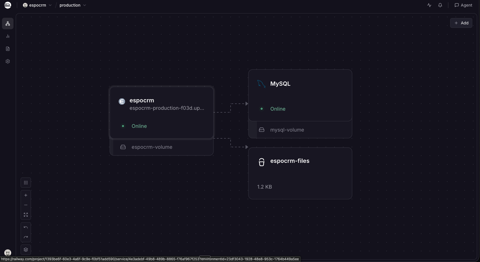The image size is (480, 262).
Task: Open the user avatar menu
Action: coord(8,253)
